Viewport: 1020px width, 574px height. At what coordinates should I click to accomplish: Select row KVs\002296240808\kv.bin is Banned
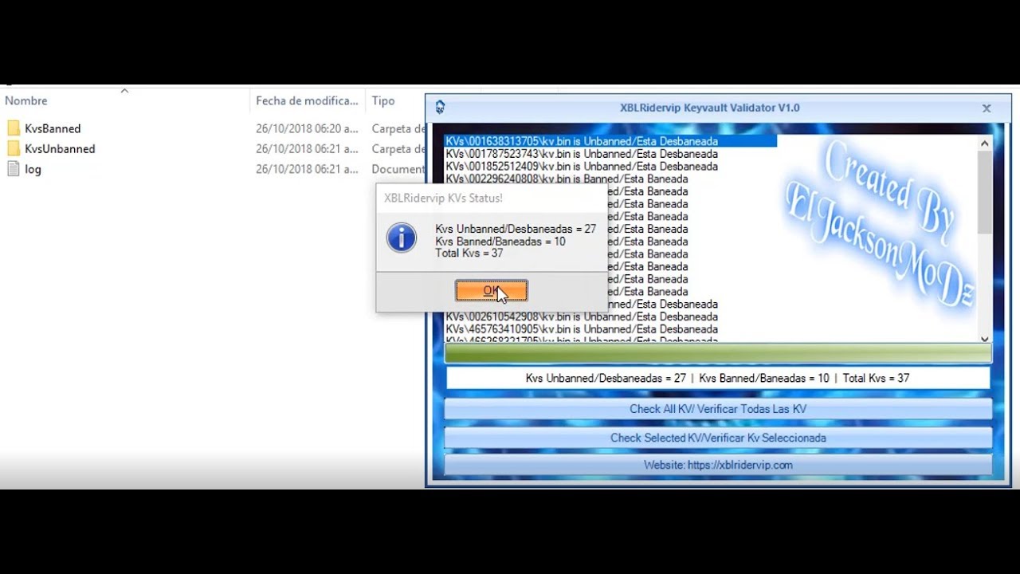pyautogui.click(x=567, y=179)
